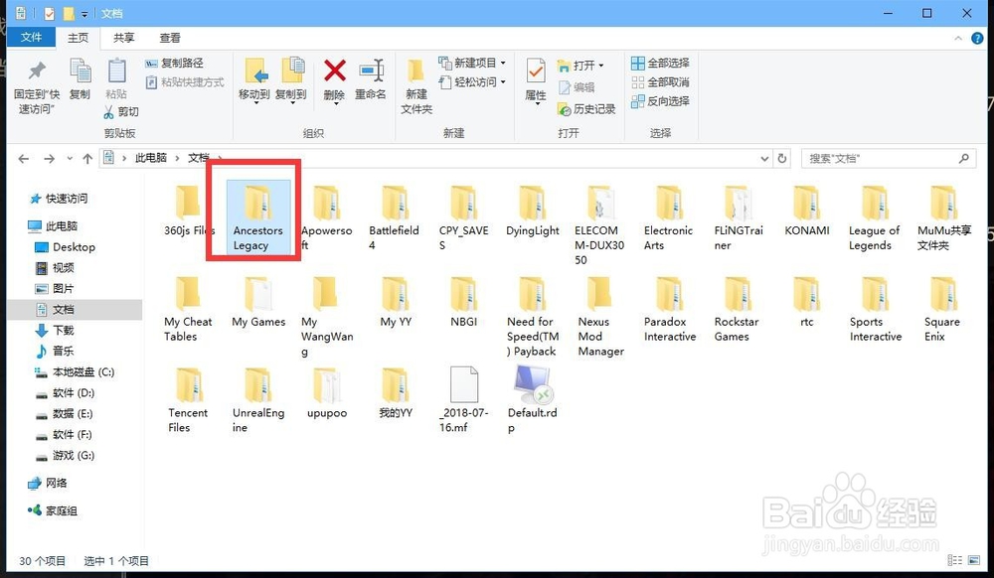
Task: Select 视频 Videos in navigation pane
Action: (55, 268)
